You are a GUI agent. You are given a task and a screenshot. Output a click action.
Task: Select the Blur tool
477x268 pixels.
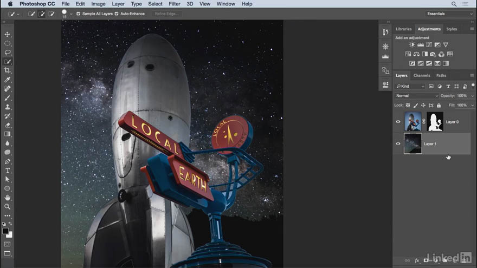click(x=7, y=143)
